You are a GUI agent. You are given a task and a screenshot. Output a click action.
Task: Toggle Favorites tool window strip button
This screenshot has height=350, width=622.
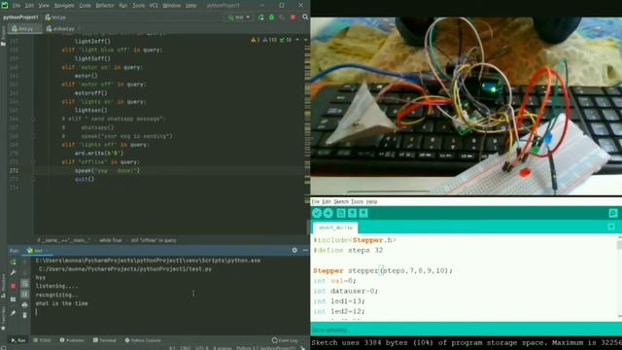[3, 320]
